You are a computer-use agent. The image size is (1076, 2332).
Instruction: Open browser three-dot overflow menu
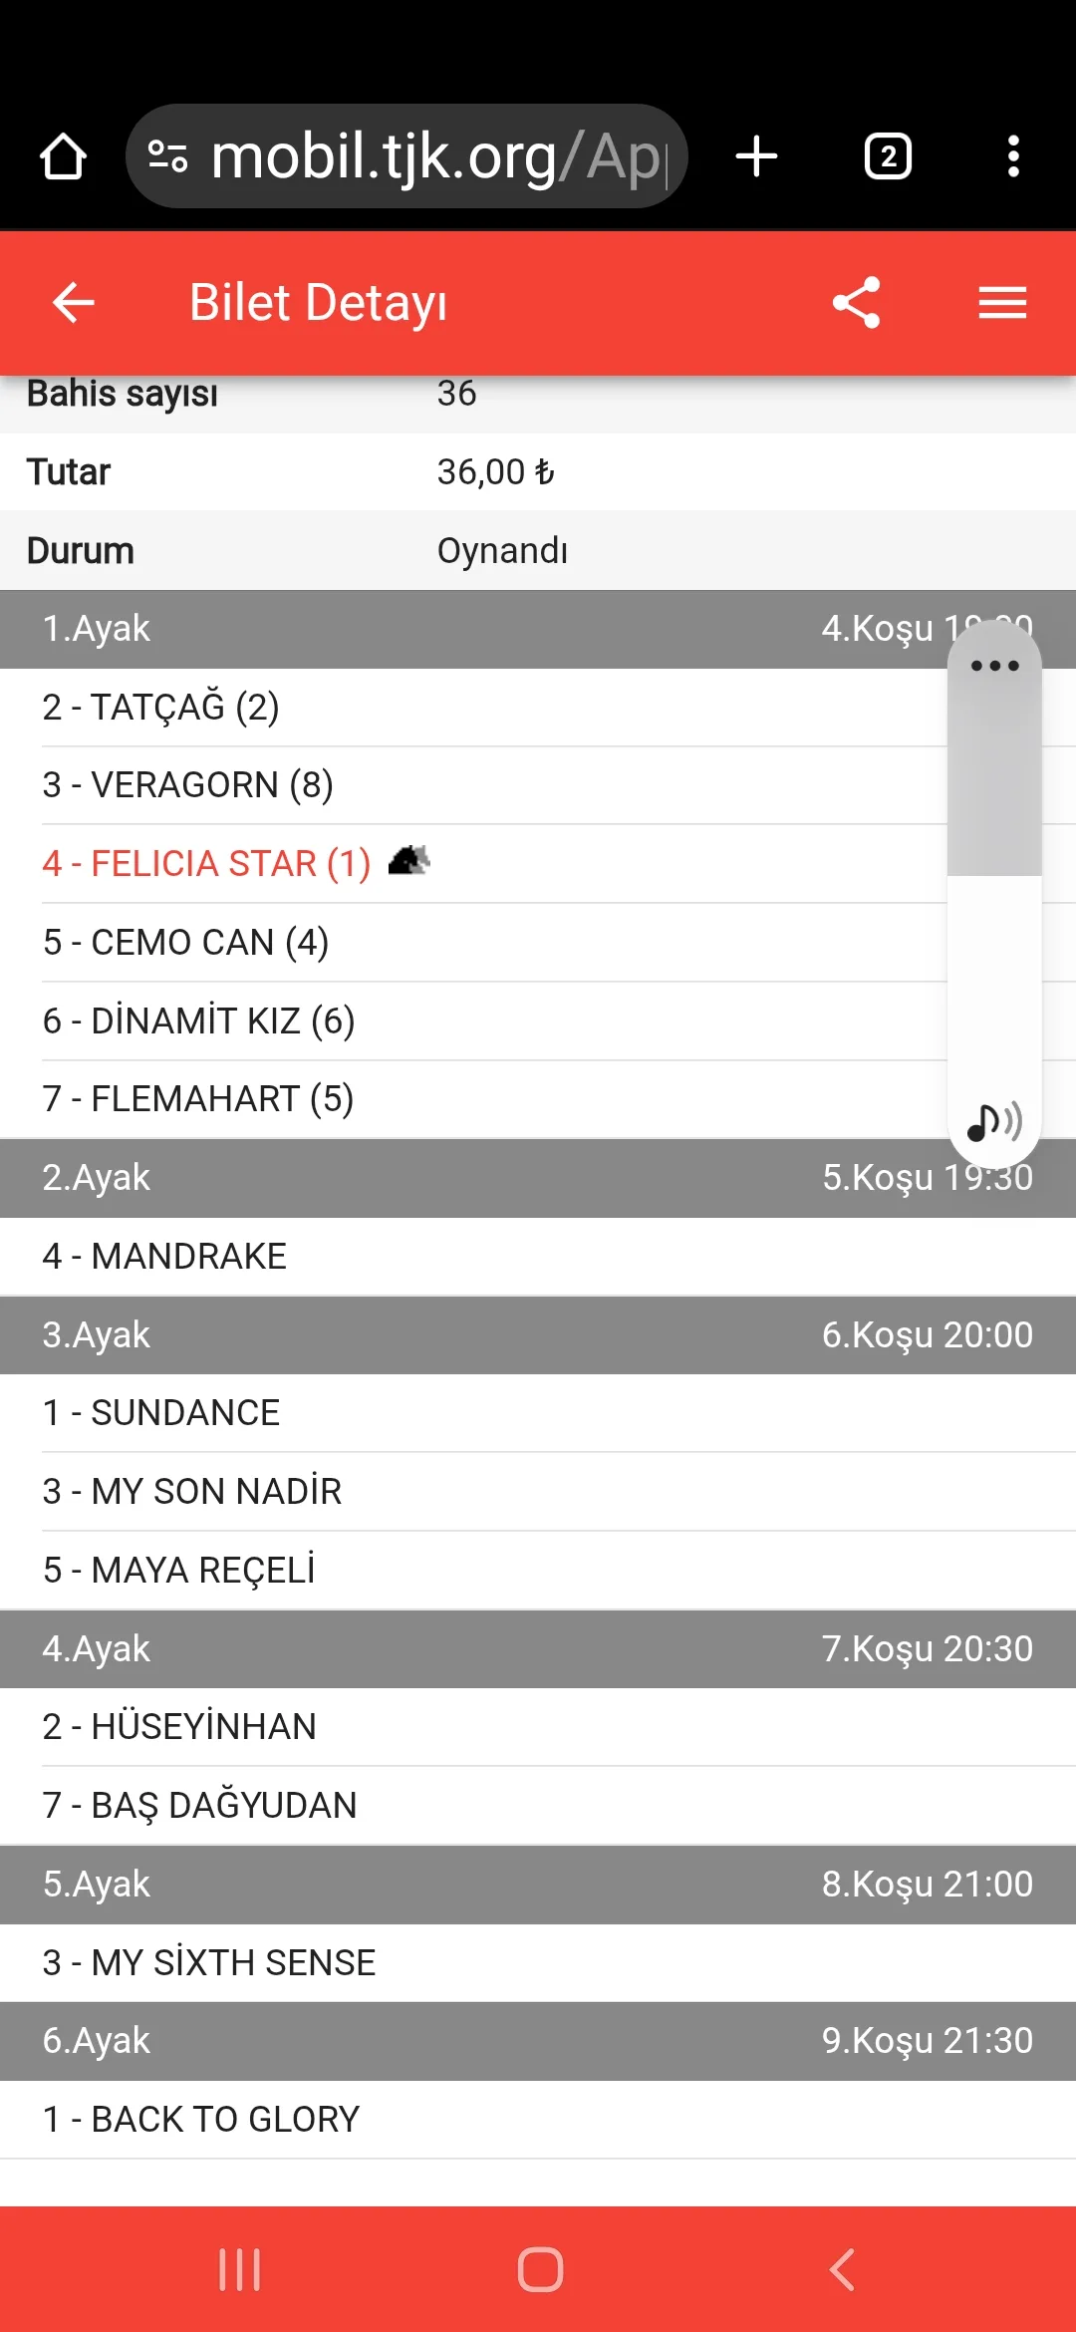tap(1013, 156)
